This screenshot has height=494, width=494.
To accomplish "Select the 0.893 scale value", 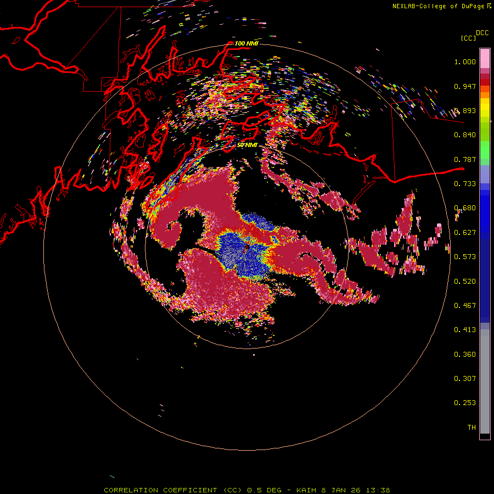I will click(x=465, y=110).
